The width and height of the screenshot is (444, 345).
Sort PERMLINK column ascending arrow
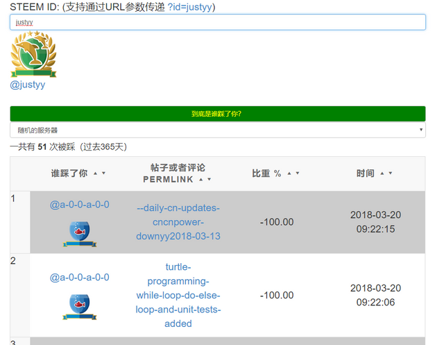200,179
